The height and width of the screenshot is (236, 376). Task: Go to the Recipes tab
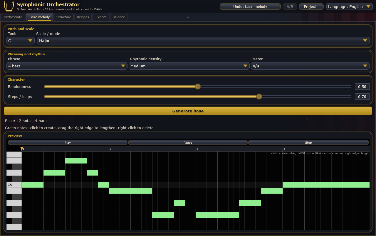83,17
